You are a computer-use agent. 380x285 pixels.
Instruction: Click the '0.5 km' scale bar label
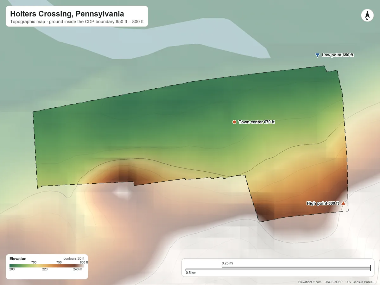point(191,273)
